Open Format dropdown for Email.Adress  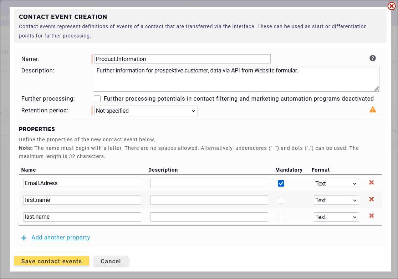336,183
